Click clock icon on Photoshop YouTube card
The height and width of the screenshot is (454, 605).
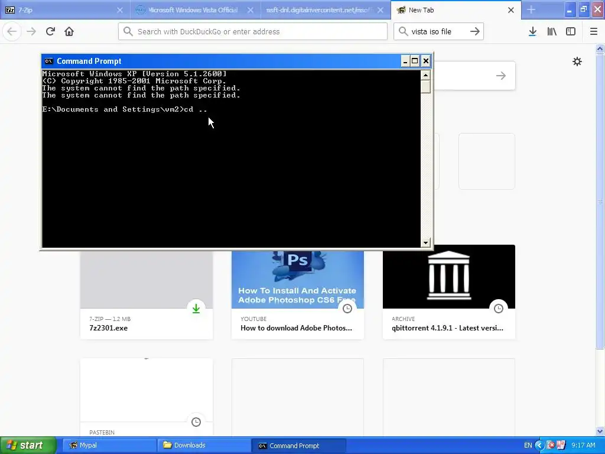(347, 309)
